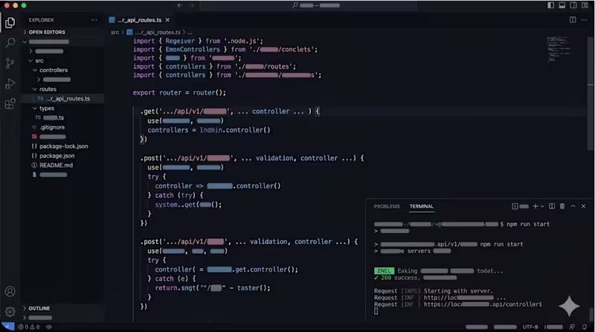Click the code minimap
Image resolution: width=595 pixels, height=332 pixels.
click(x=560, y=49)
